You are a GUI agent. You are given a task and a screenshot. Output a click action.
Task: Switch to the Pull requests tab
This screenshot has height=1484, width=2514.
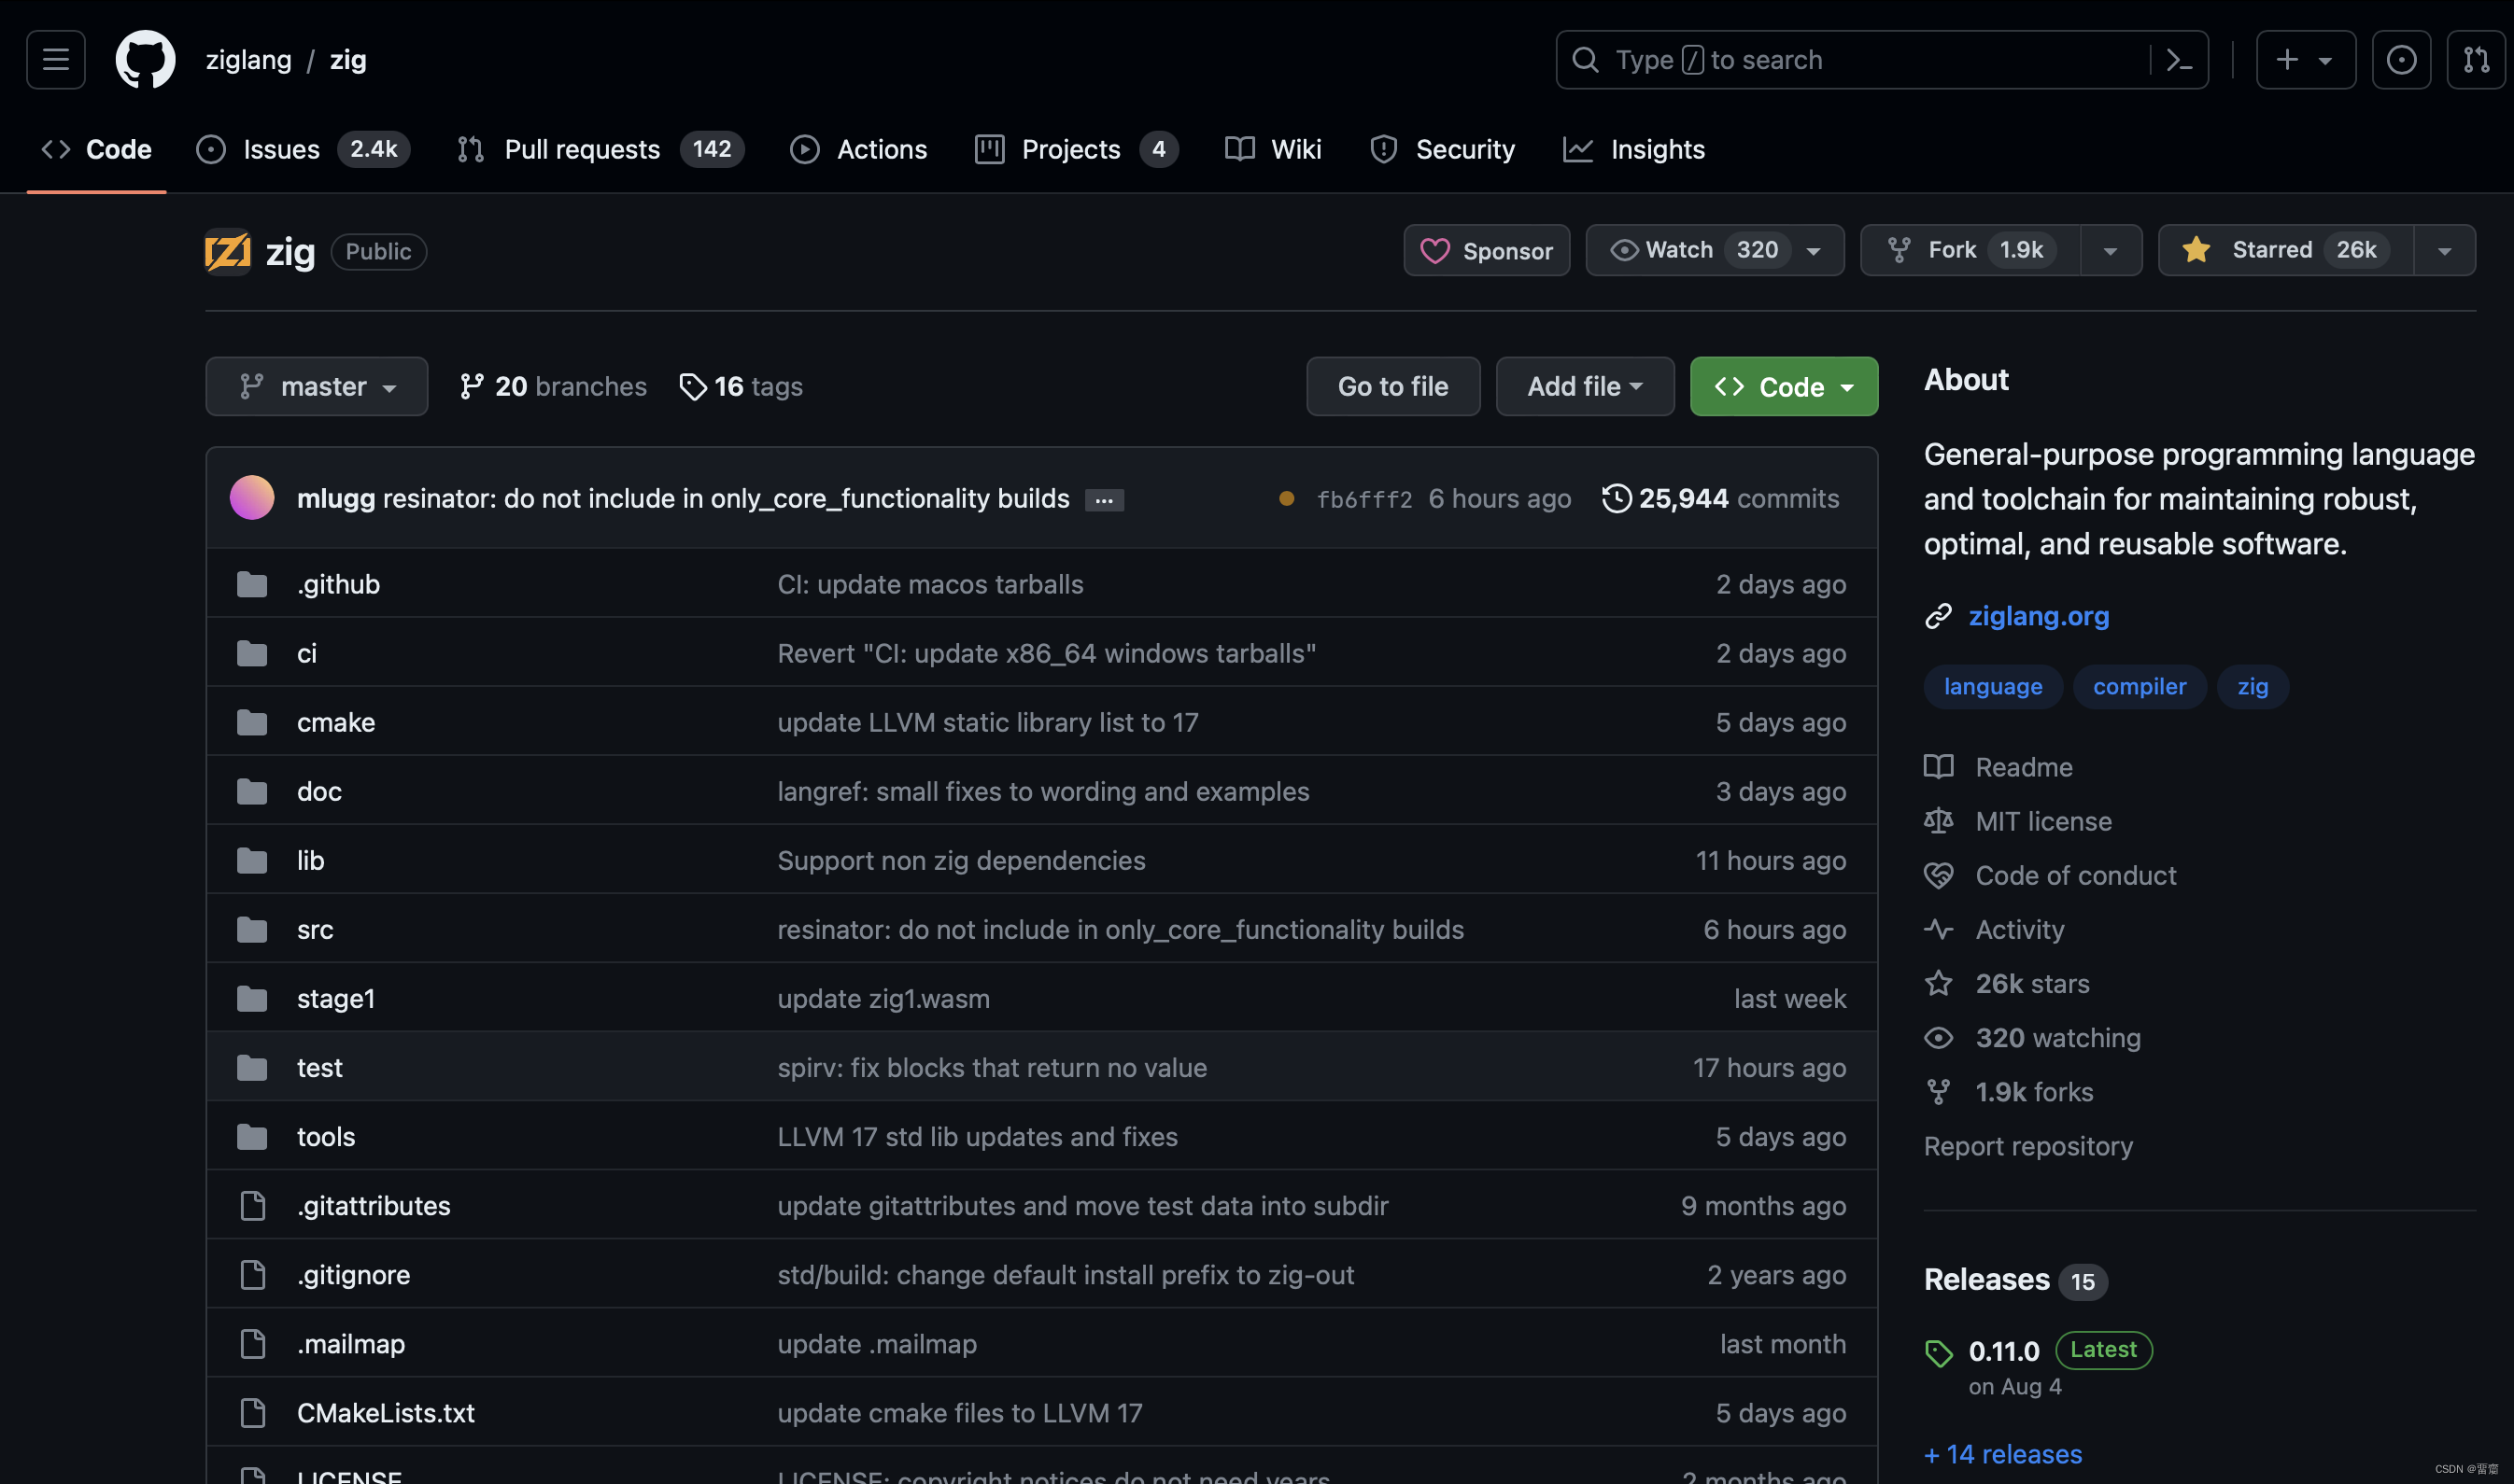pyautogui.click(x=600, y=149)
